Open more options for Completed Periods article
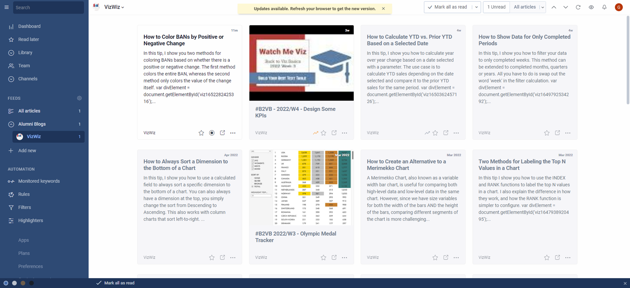The image size is (630, 288). [568, 133]
